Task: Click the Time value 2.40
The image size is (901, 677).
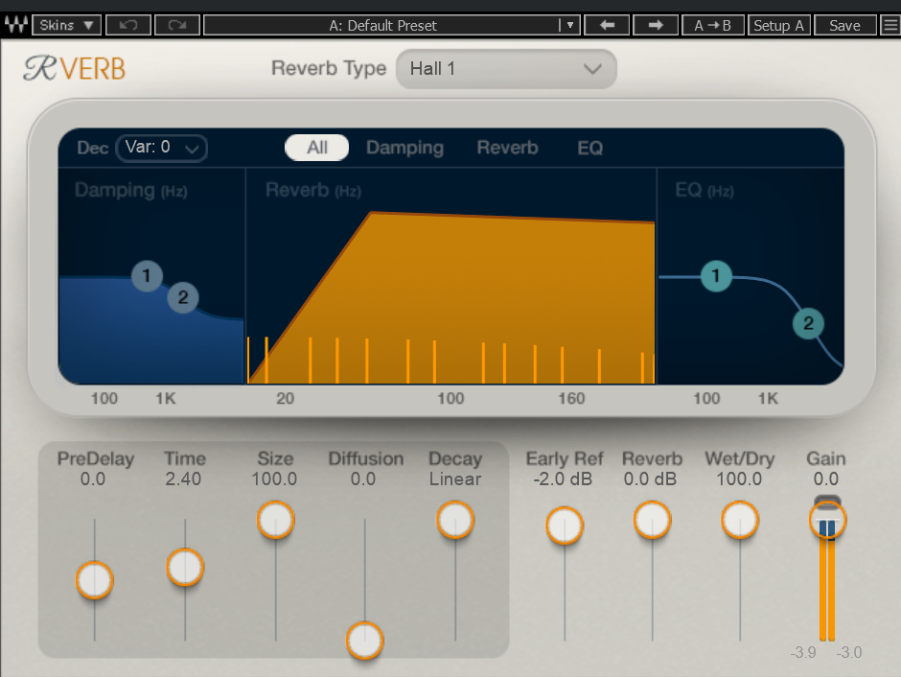Action: click(183, 479)
